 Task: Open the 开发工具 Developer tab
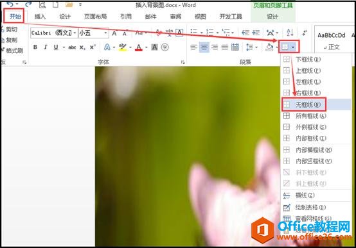click(231, 17)
